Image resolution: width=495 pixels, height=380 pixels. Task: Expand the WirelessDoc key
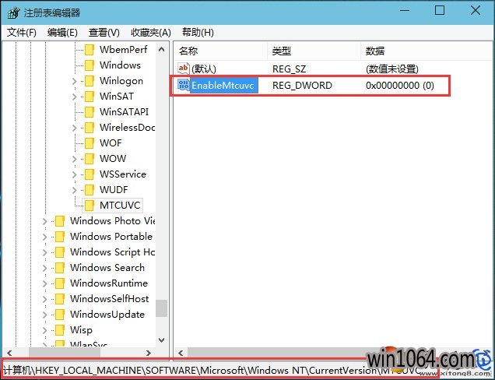[x=75, y=128]
